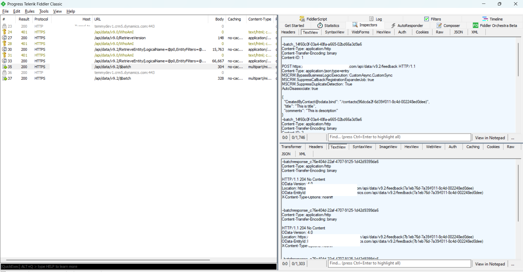Open the Edit menu
Image resolution: width=523 pixels, height=272 pixels.
[17, 11]
